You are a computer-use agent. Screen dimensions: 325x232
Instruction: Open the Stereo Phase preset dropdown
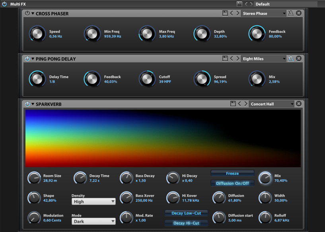point(263,14)
